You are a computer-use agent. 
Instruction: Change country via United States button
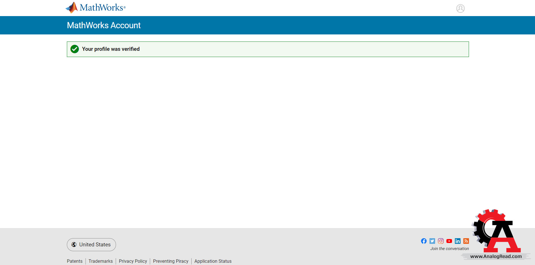pos(91,245)
